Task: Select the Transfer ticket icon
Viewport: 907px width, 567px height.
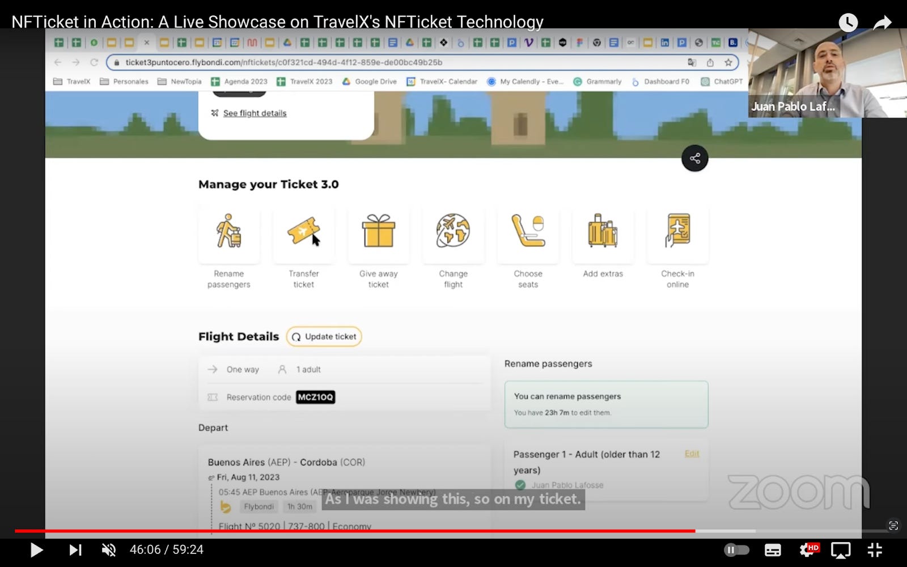Action: point(304,236)
